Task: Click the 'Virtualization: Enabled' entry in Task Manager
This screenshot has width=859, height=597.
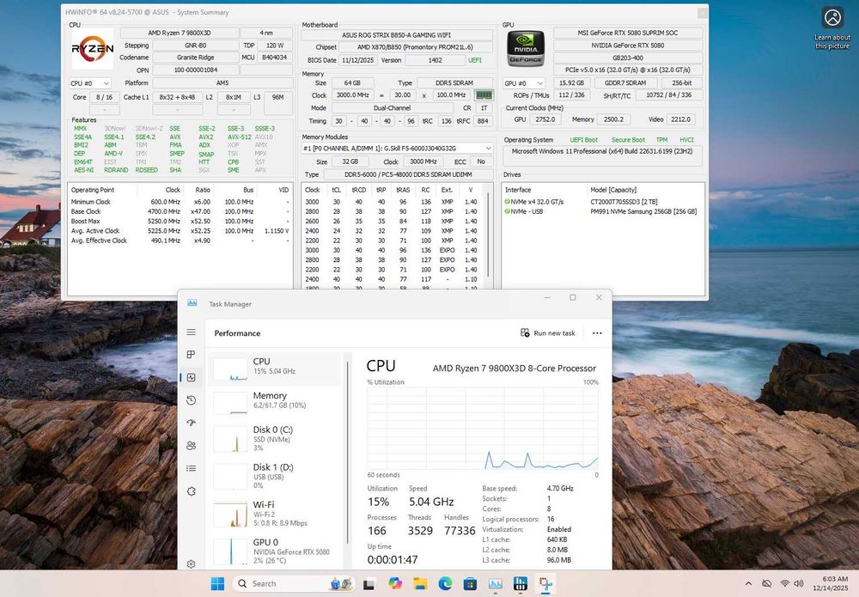Action: click(x=527, y=530)
